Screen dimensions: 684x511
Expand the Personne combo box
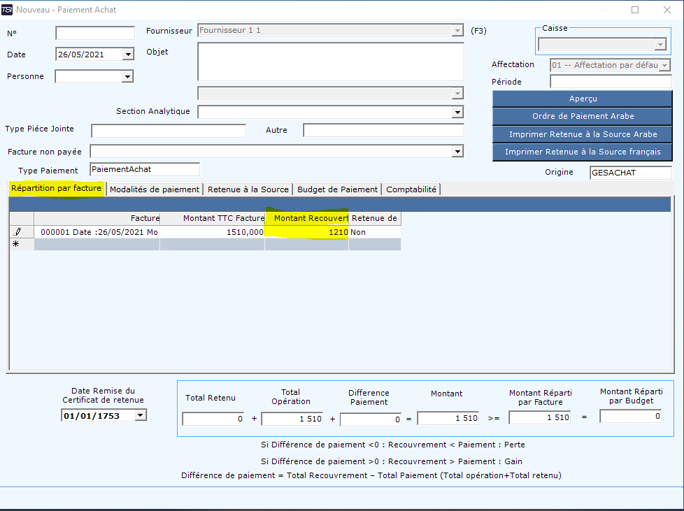coord(127,77)
